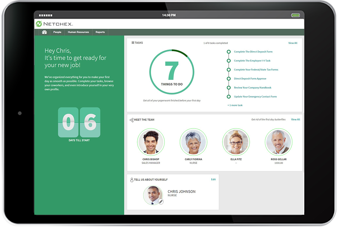Click the Netchex logo

tap(54, 24)
